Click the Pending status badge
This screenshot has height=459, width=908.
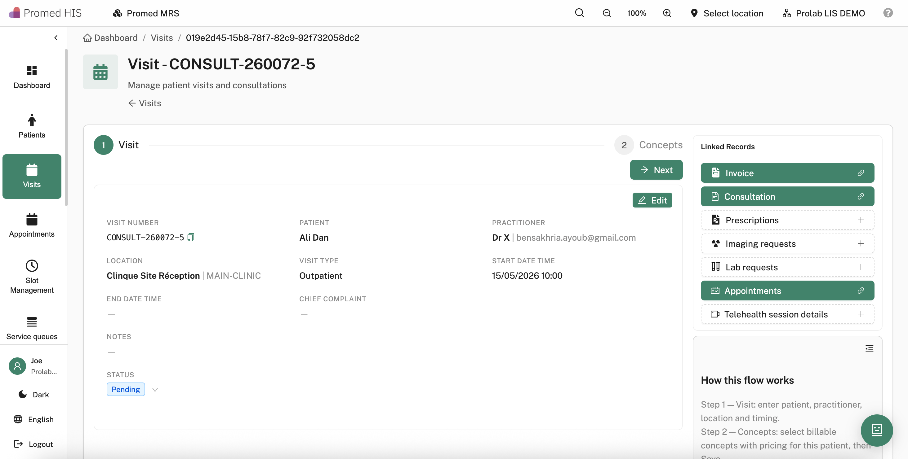(126, 389)
